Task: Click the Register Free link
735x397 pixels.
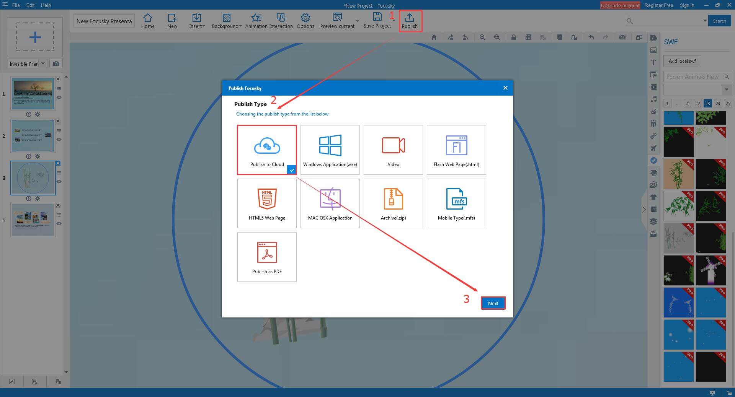Action: point(659,5)
